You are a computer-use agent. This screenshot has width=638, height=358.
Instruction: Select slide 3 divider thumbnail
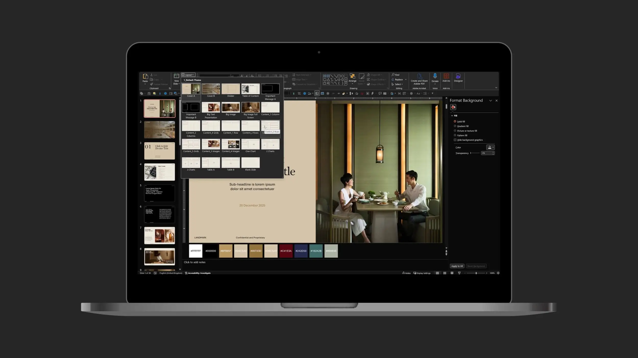click(159, 151)
